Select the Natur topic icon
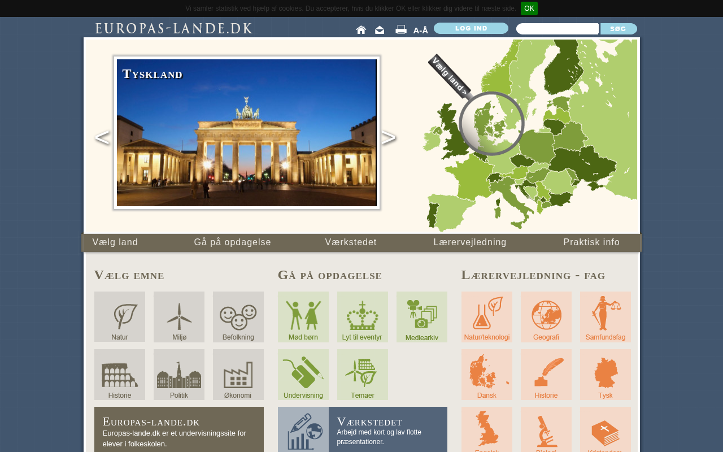This screenshot has width=723, height=452. [120, 317]
